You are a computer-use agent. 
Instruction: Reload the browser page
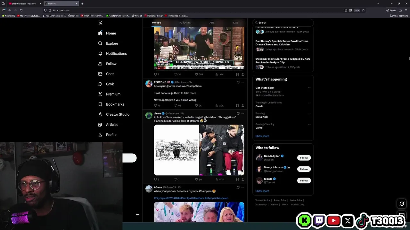tap(21, 10)
